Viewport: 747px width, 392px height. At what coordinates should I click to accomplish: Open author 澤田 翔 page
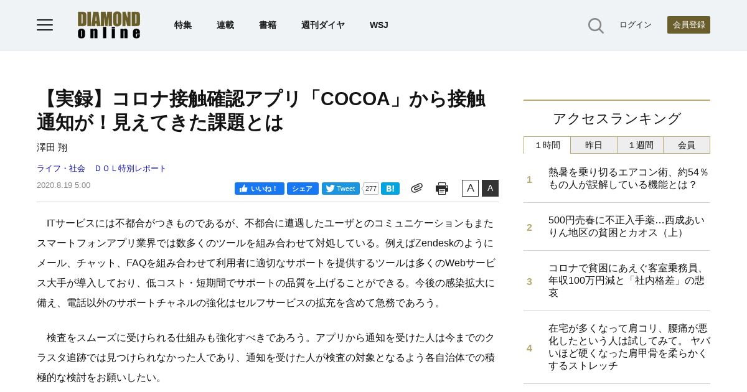pos(52,147)
